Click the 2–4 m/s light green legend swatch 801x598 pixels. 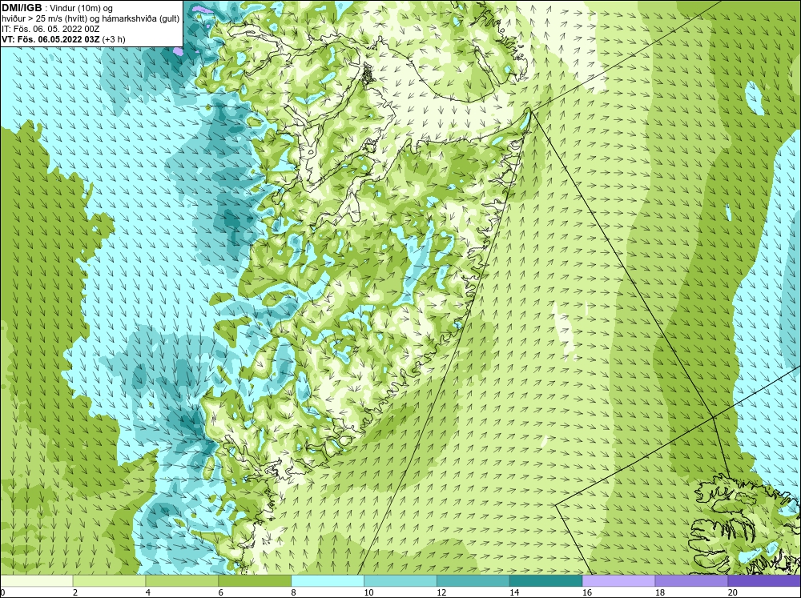109,581
